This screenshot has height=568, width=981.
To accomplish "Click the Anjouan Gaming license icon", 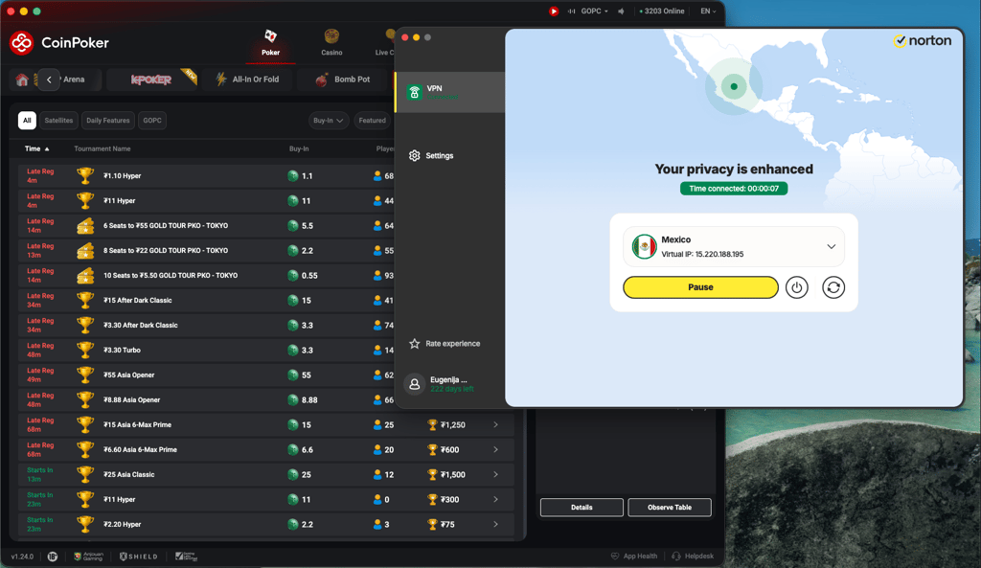I will [x=88, y=557].
